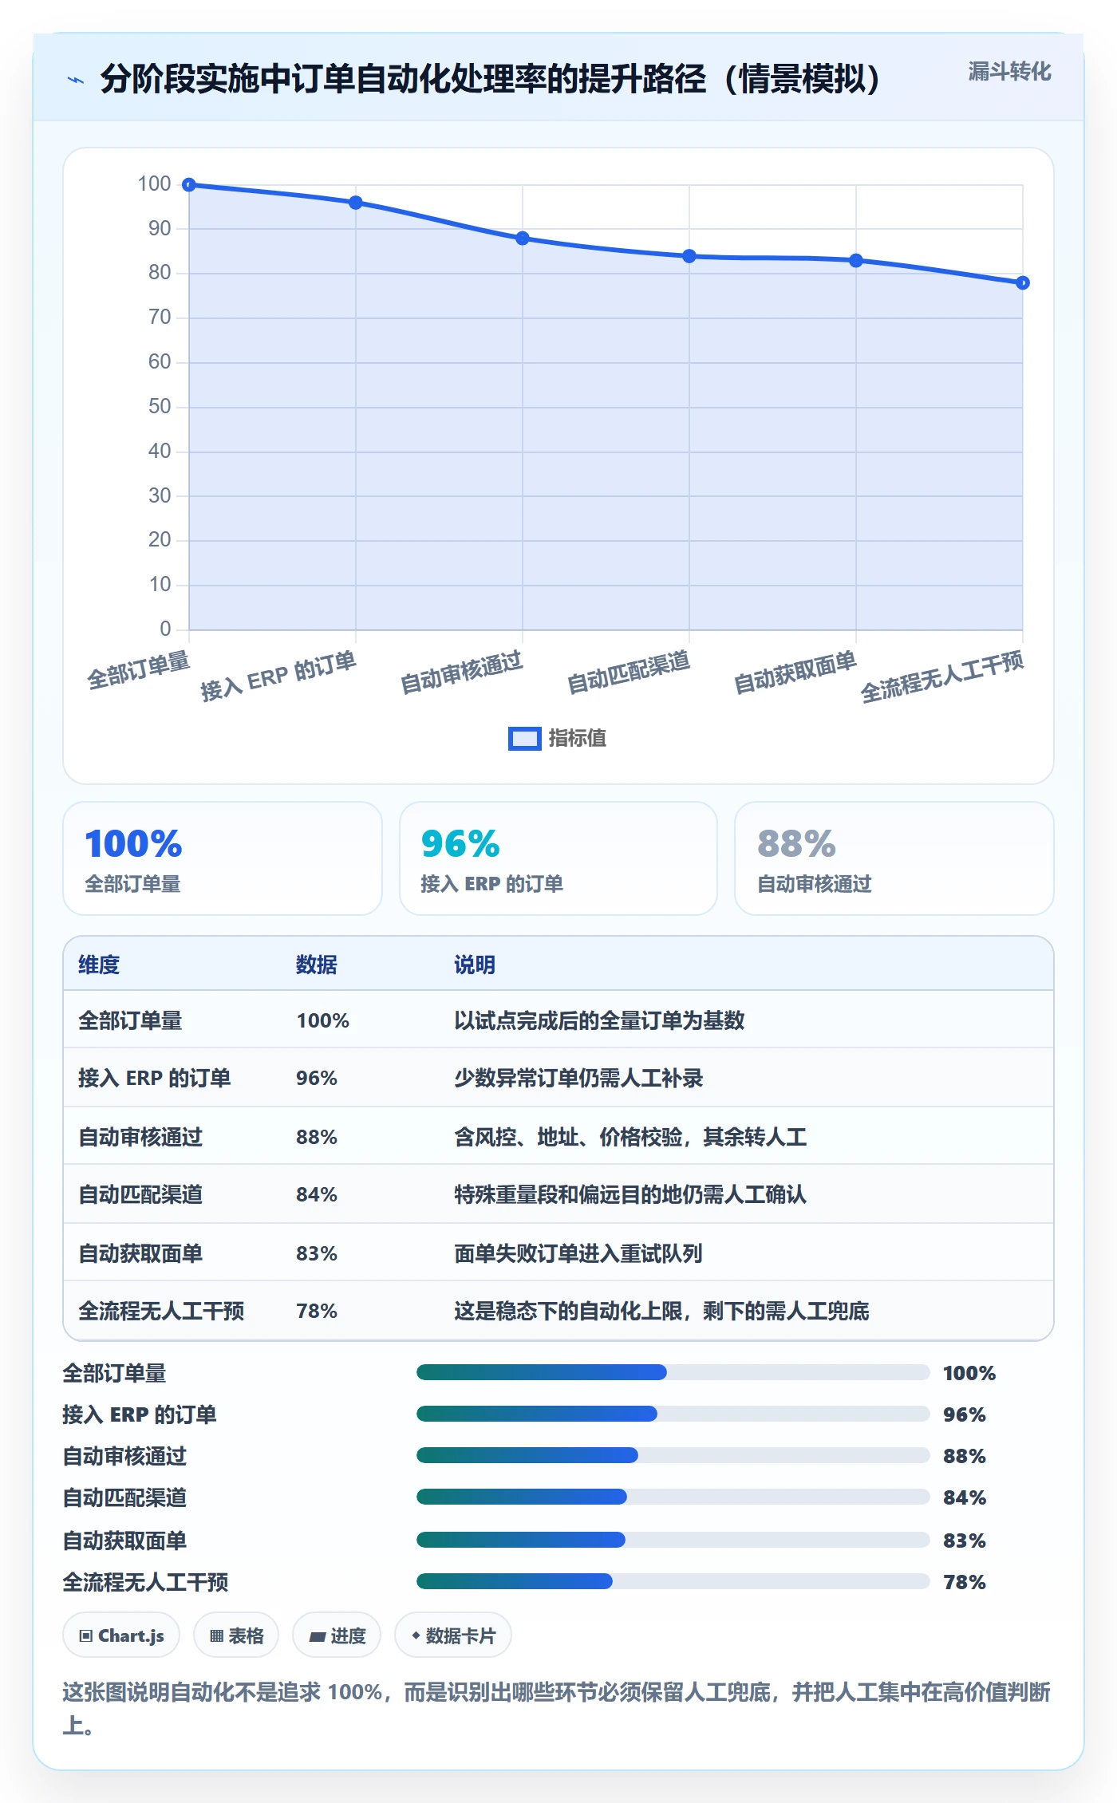Click the progress bar for 全流程无人工干预
Screen dimensions: 1117x1803
(x=673, y=1581)
